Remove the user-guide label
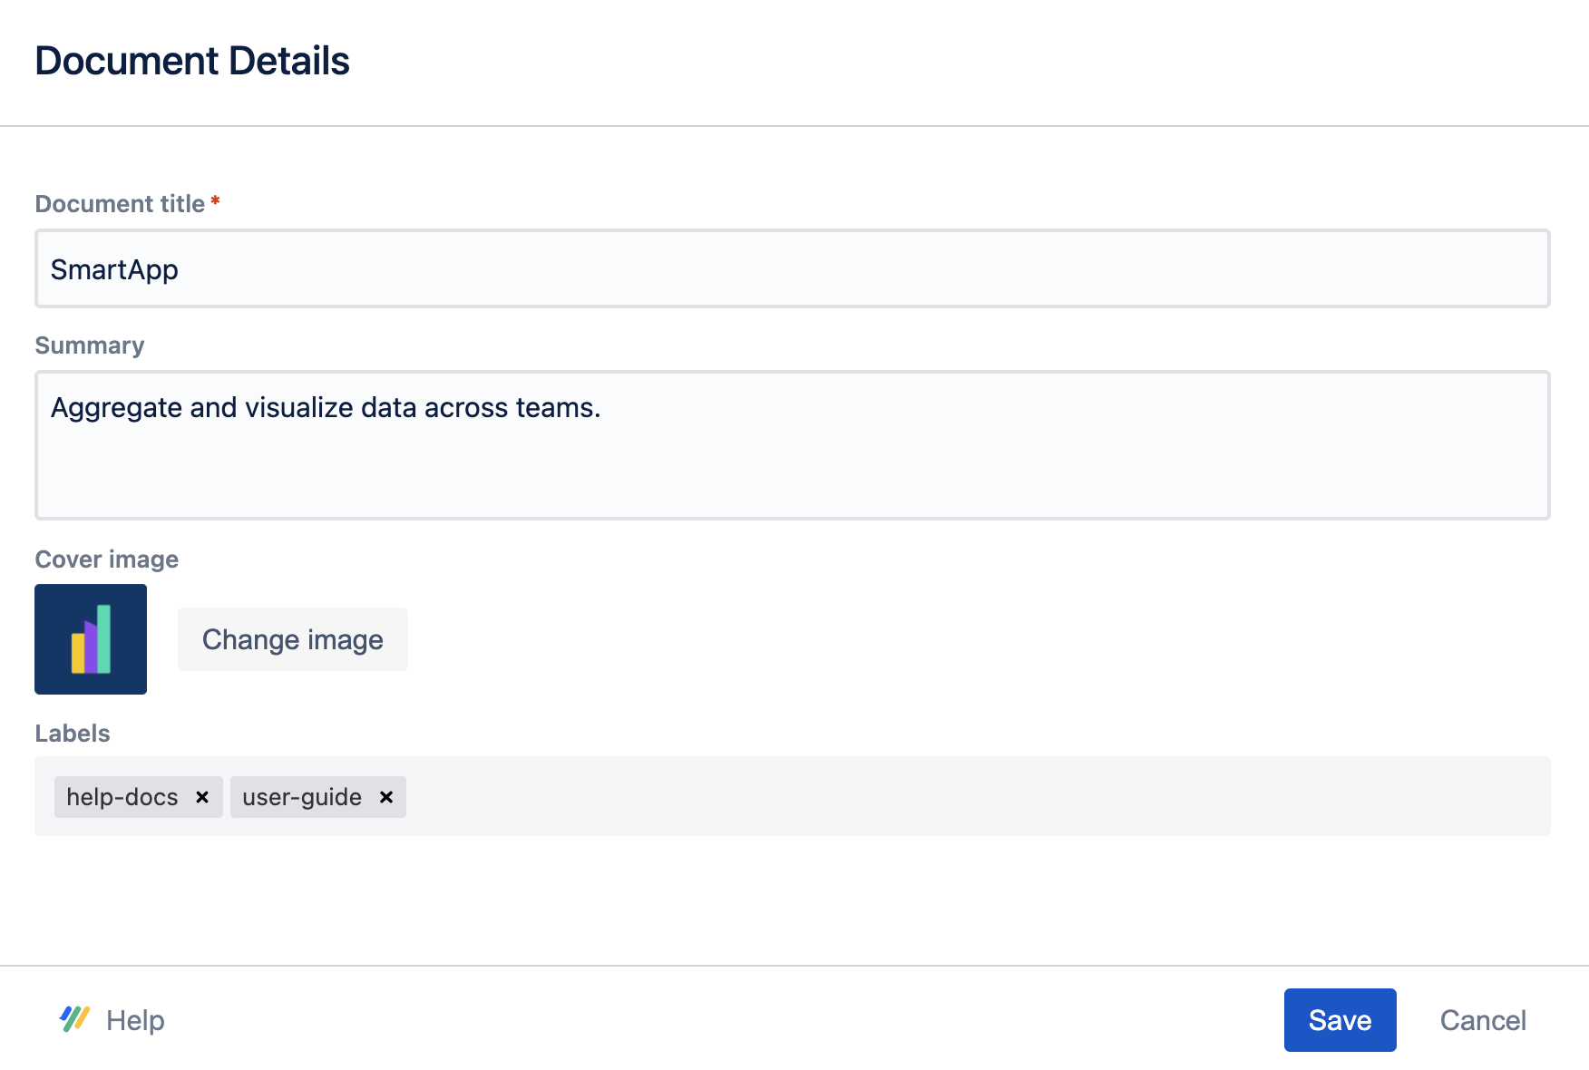The height and width of the screenshot is (1070, 1589). 386,797
